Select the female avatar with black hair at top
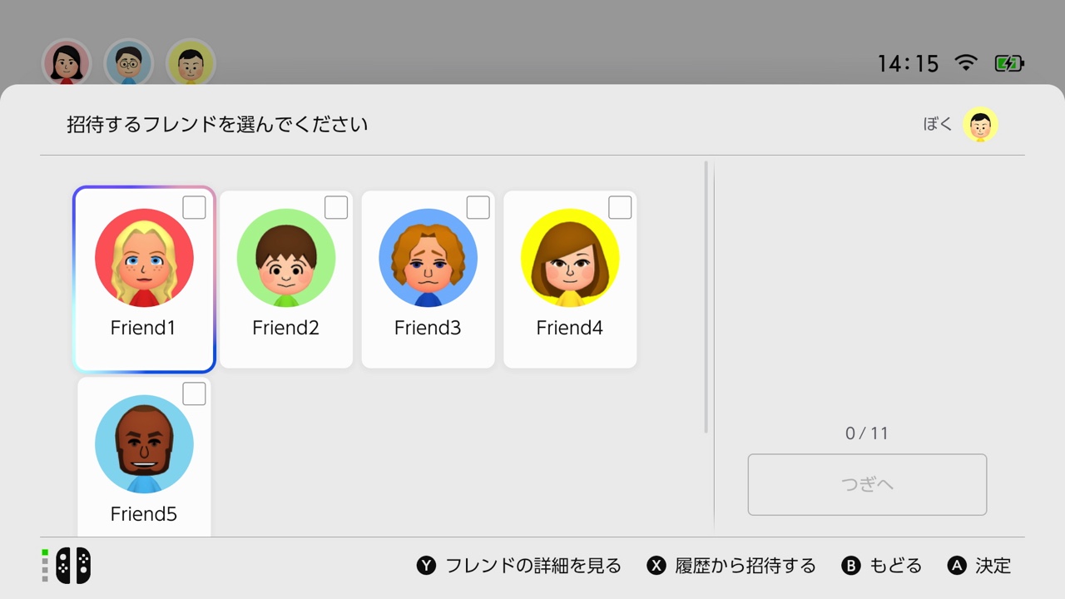Viewport: 1065px width, 599px height. coord(67,63)
